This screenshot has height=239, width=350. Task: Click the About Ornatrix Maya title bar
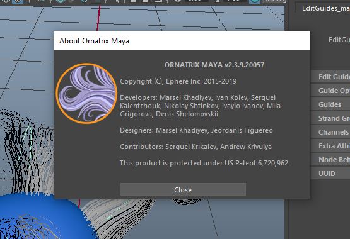pyautogui.click(x=182, y=41)
